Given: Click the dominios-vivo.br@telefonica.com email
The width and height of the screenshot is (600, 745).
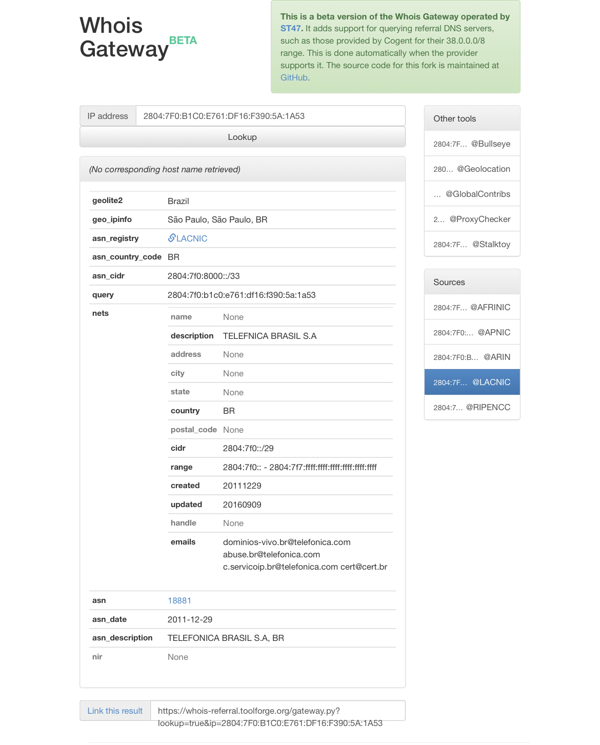Looking at the screenshot, I should click(x=287, y=542).
